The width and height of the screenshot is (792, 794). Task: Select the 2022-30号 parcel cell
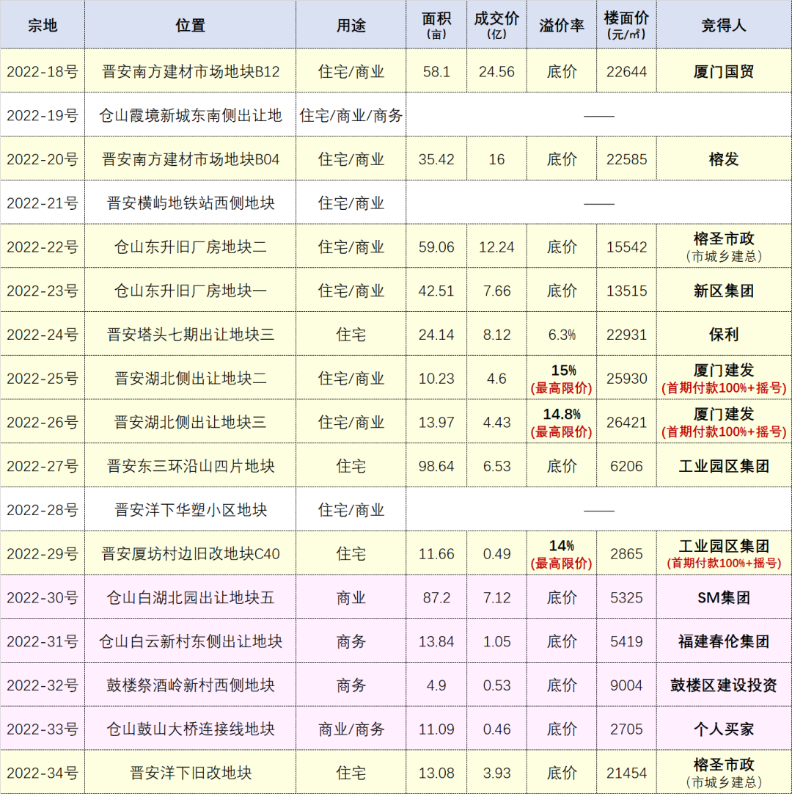[43, 597]
